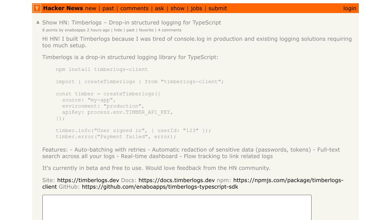Open https://docs.timberlogs.dev documentation

(x=176, y=180)
